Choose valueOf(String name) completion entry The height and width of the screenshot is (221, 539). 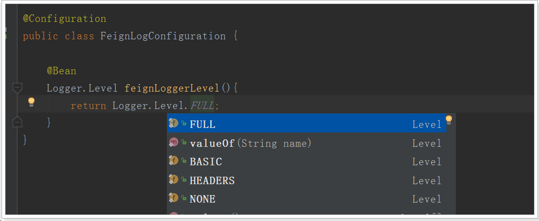[x=250, y=143]
